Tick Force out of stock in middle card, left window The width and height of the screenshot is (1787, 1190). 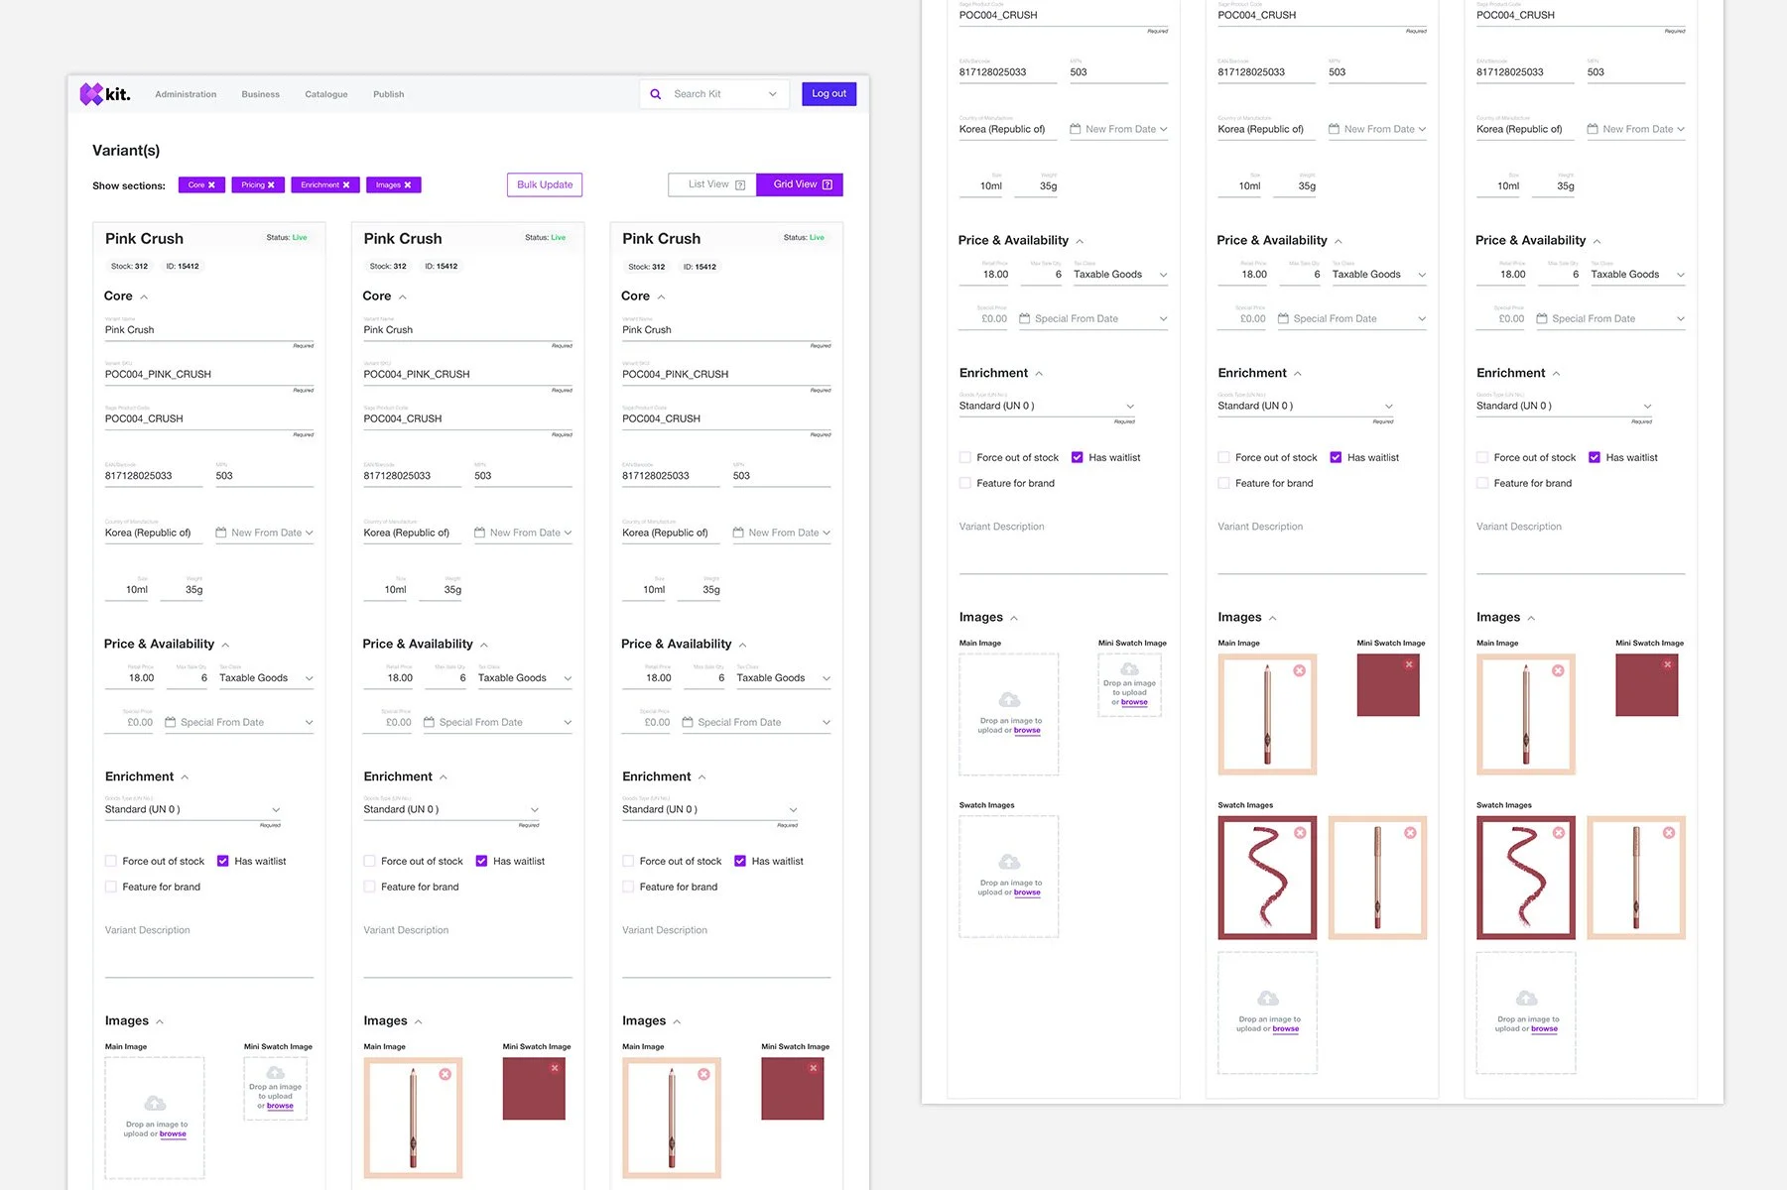(369, 861)
